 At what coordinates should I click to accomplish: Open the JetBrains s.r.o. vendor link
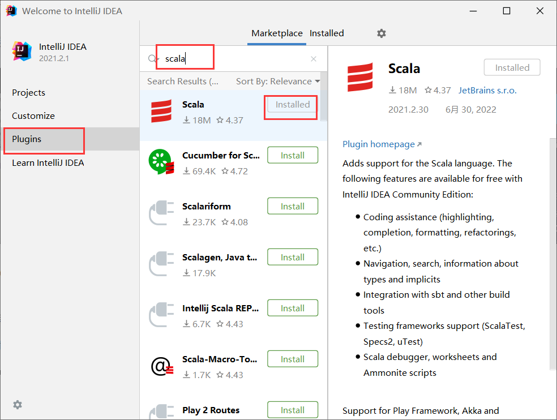tap(487, 90)
